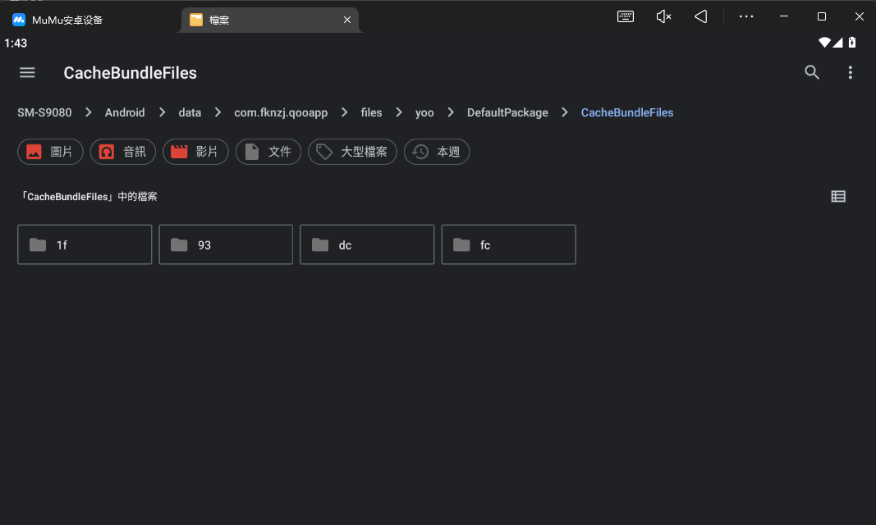Go to yoo in breadcrumb
The height and width of the screenshot is (525, 876).
[424, 112]
